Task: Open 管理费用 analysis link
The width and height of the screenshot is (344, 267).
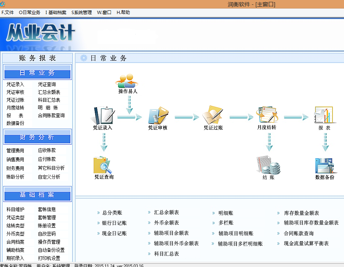Action: tap(15, 151)
